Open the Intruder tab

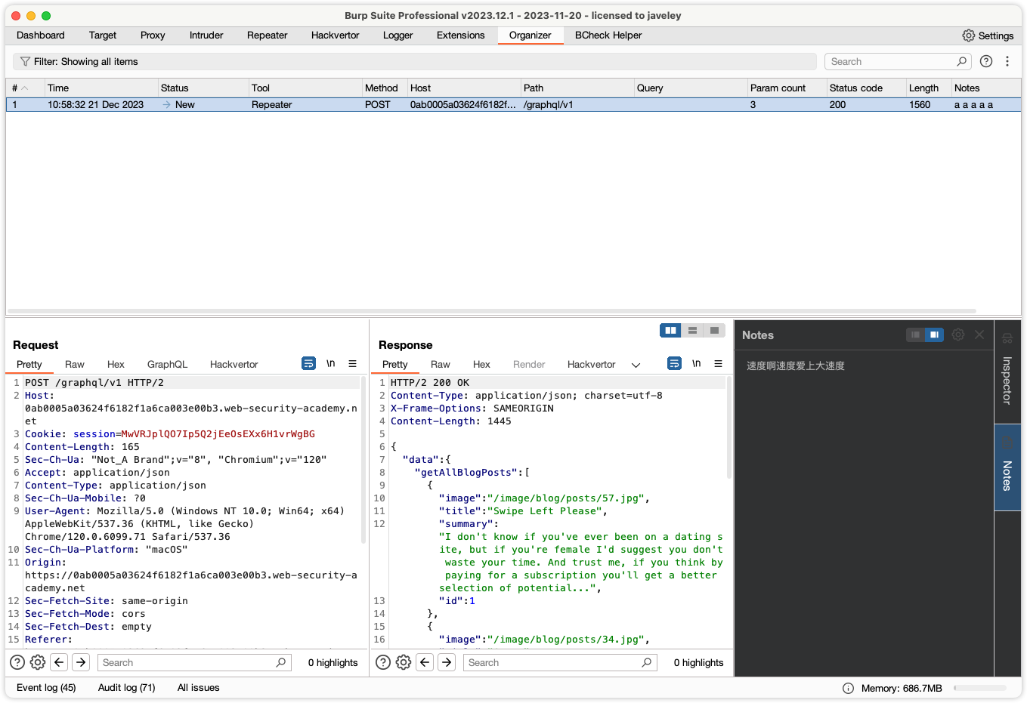click(206, 35)
